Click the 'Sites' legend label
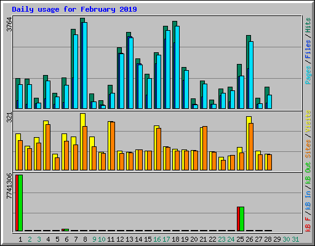This screenshot has width=315, height=246. pyautogui.click(x=308, y=149)
